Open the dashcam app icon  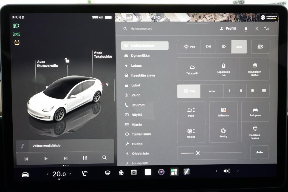point(134,173)
